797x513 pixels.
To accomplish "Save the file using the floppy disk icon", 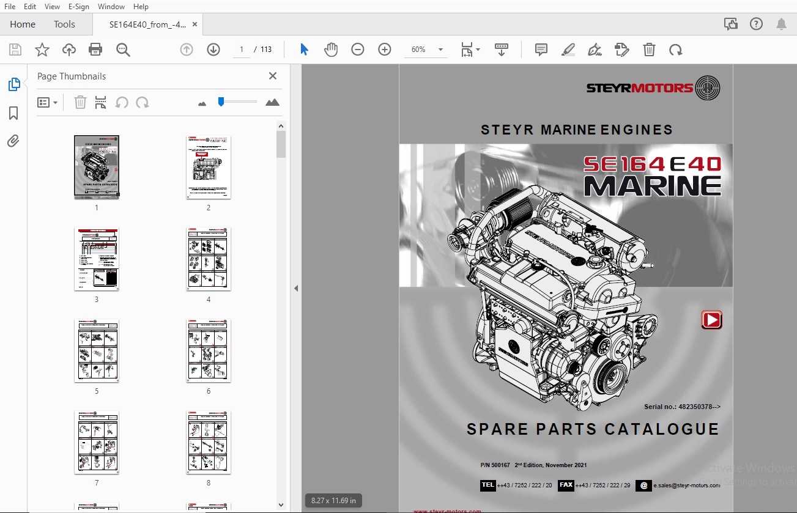I will (15, 50).
